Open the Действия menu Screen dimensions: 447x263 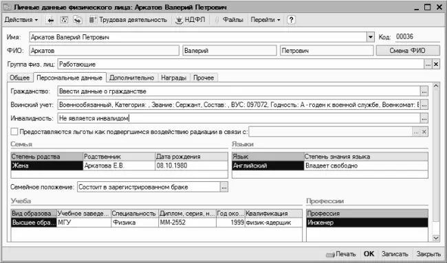(21, 20)
